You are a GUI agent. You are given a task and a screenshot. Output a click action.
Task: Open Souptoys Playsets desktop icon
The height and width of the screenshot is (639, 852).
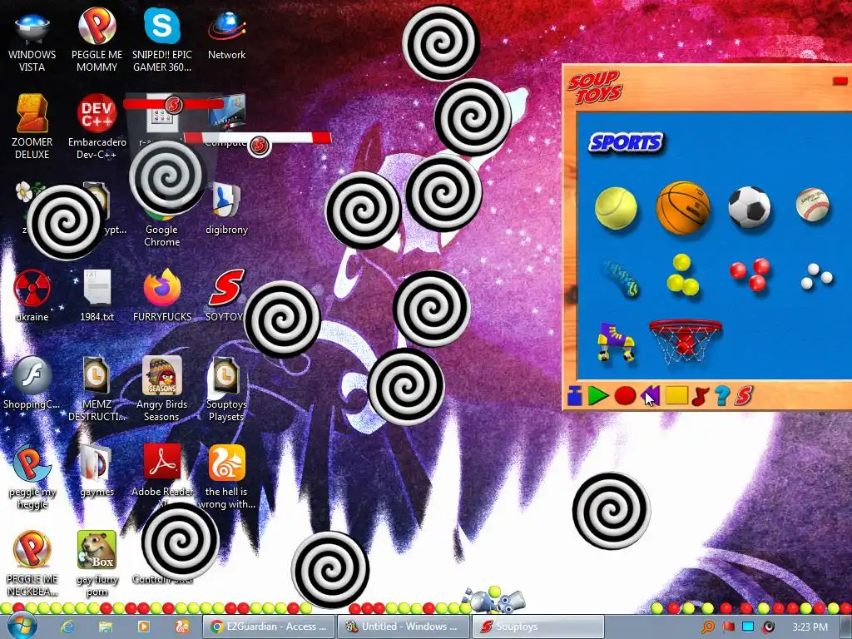pyautogui.click(x=226, y=388)
